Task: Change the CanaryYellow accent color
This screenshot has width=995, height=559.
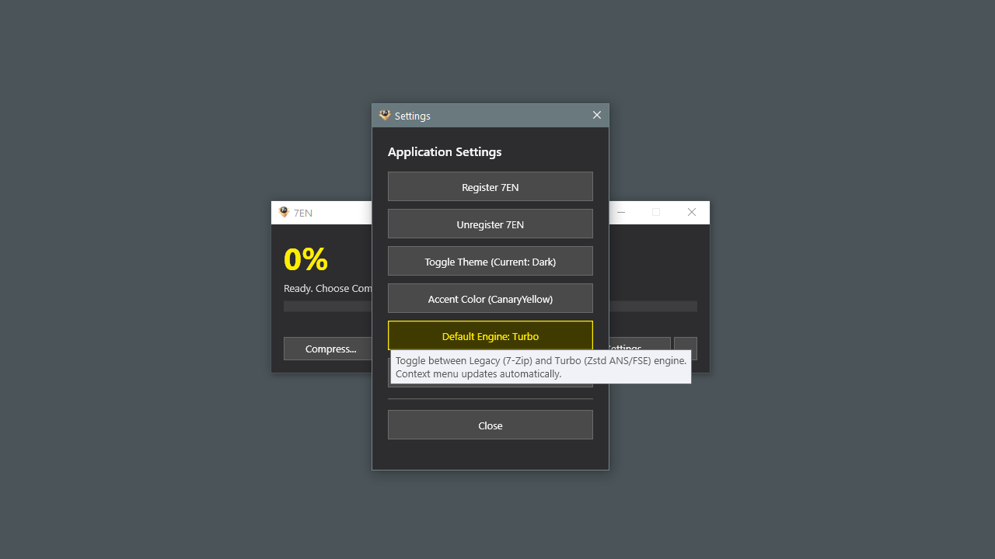Action: [490, 298]
